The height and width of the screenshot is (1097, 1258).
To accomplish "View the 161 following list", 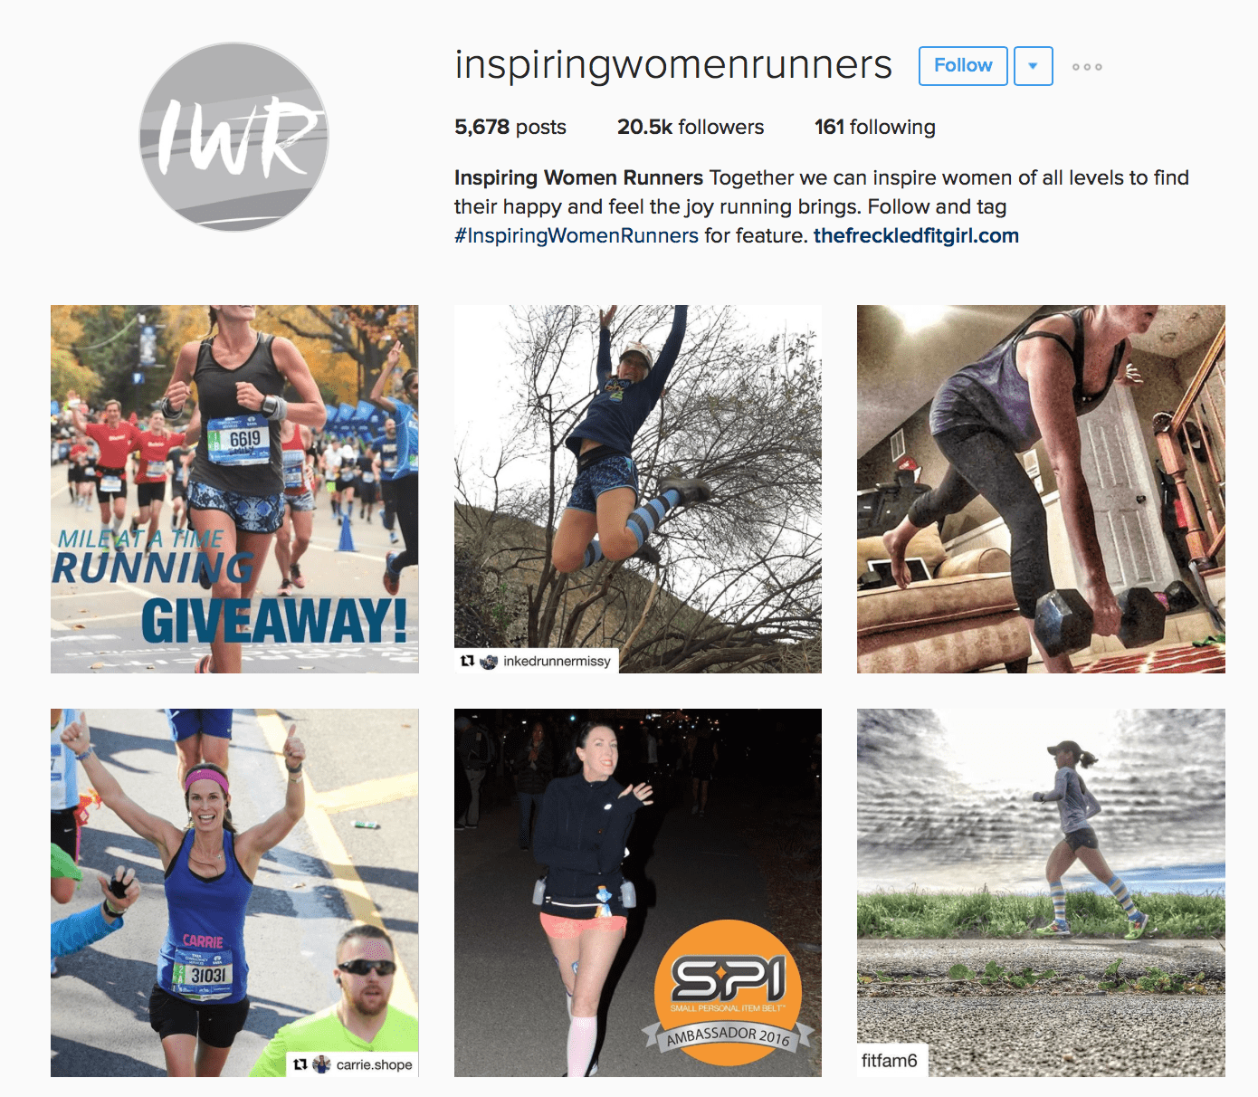I will tap(874, 127).
